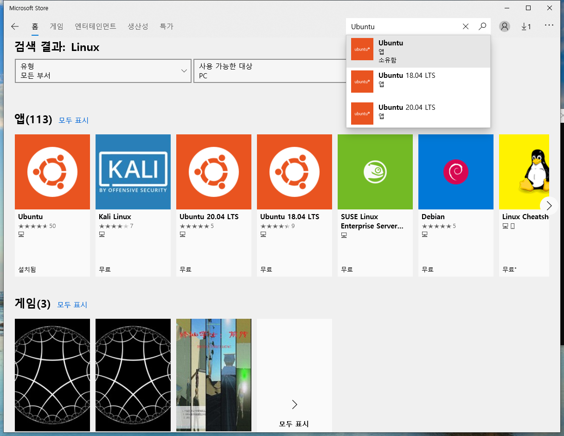Click the Kali Linux title text
Screen dimensions: 564x436
115,216
